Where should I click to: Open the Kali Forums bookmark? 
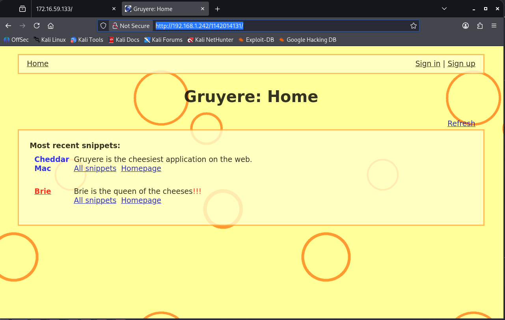[163, 39]
